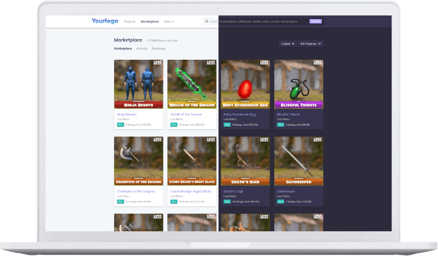Open the Ninja Besuto item image
Image resolution: width=438 pixels, height=256 pixels.
coord(138,84)
